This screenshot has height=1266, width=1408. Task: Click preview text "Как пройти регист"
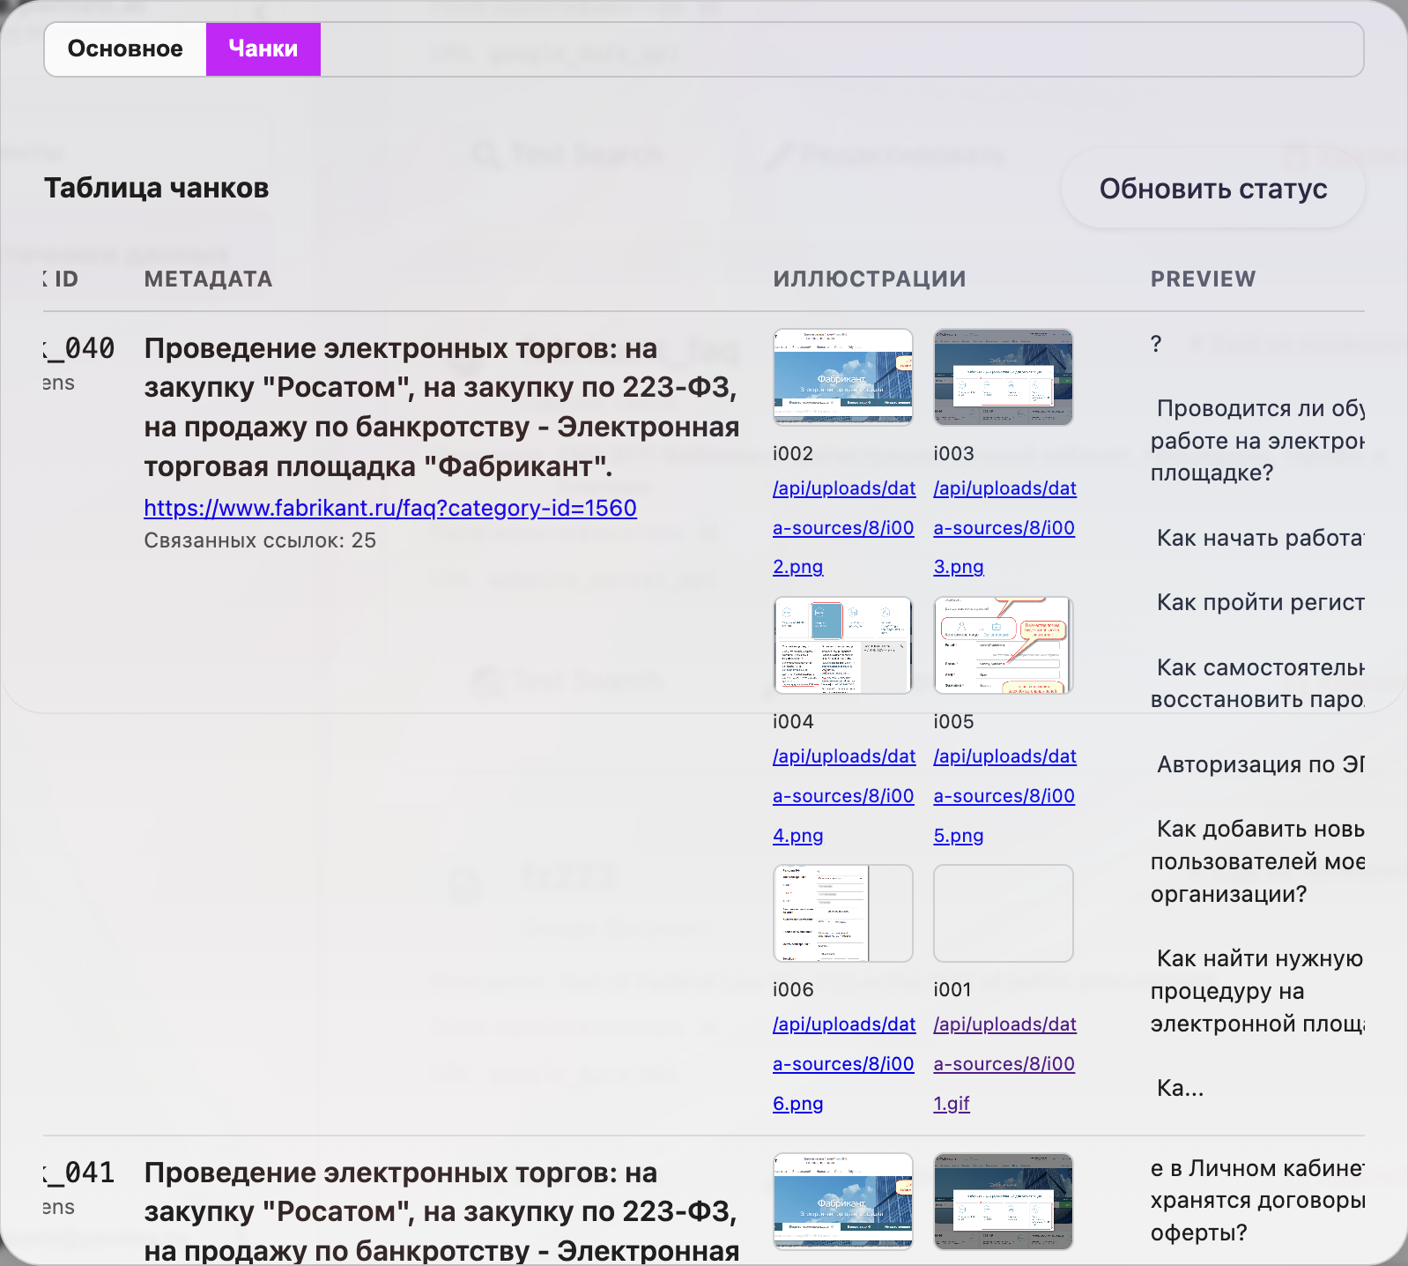pyautogui.click(x=1261, y=602)
